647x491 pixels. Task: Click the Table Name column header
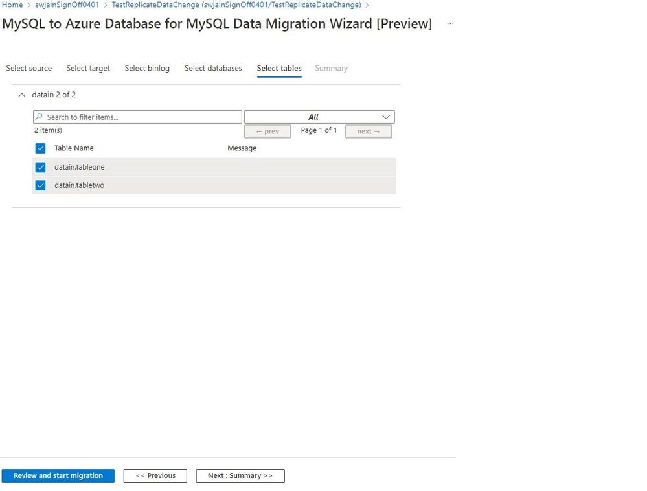[x=74, y=148]
